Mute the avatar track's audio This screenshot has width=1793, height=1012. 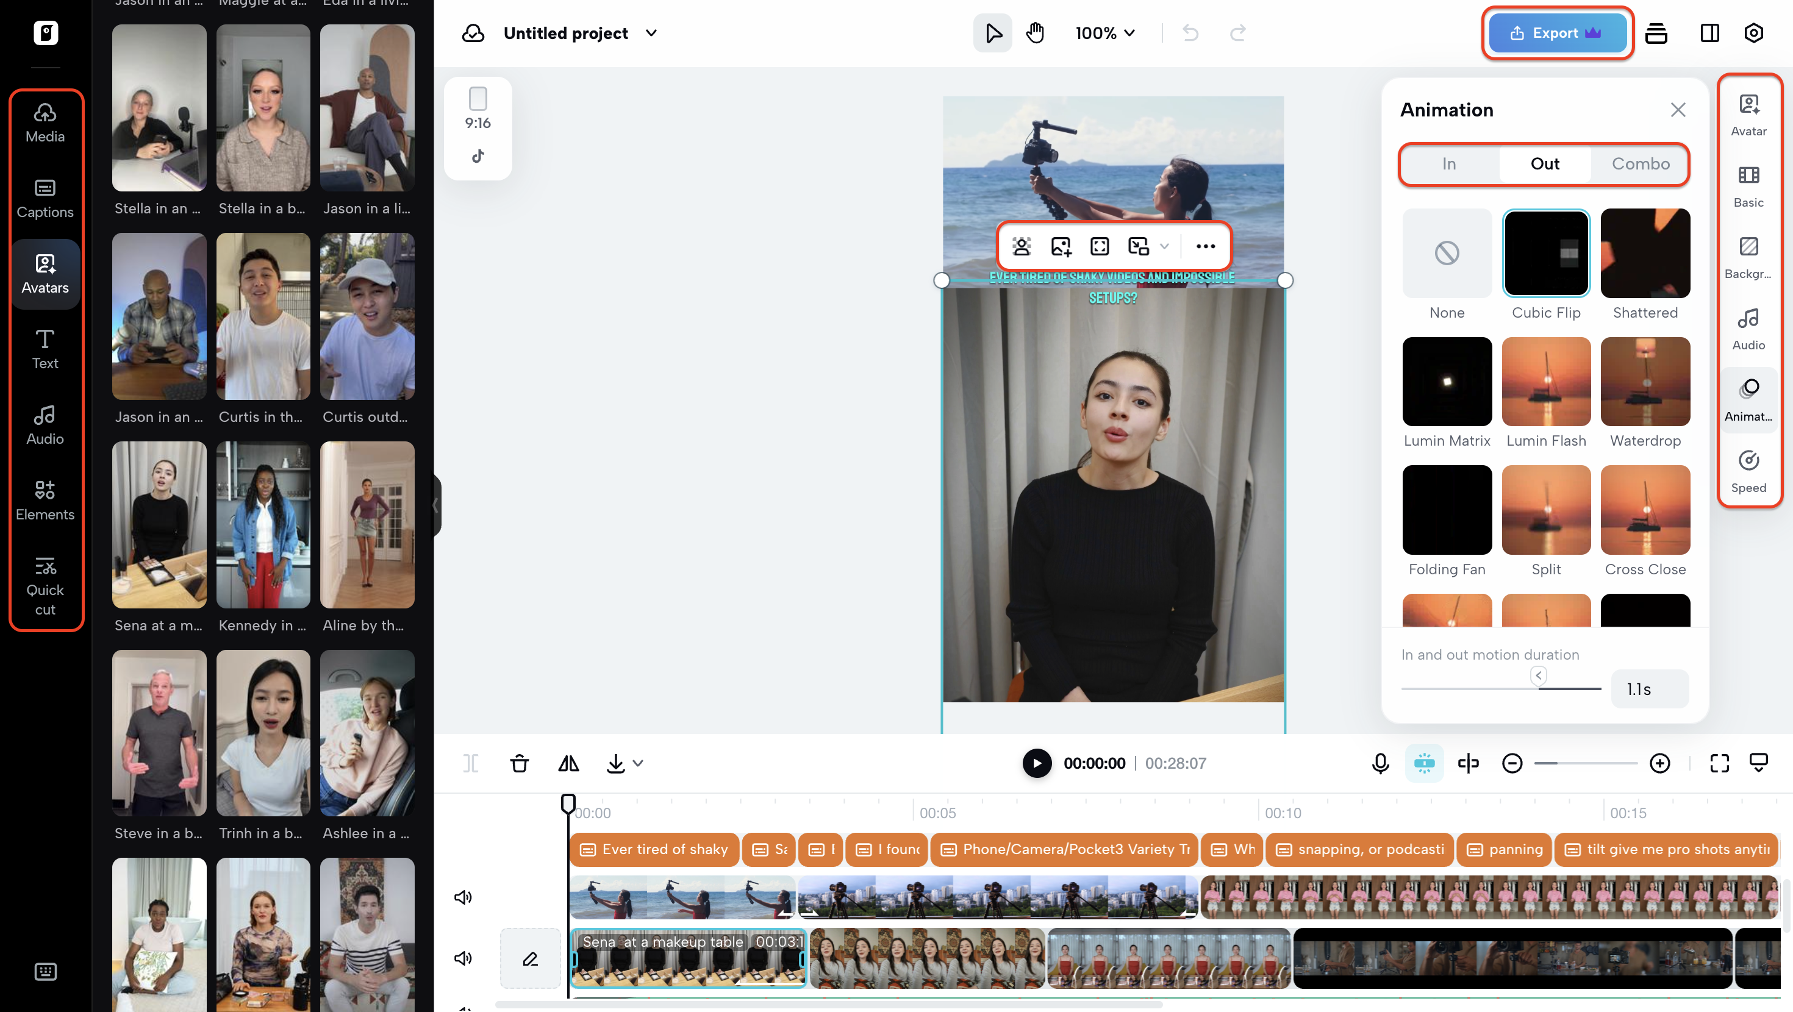(x=463, y=958)
